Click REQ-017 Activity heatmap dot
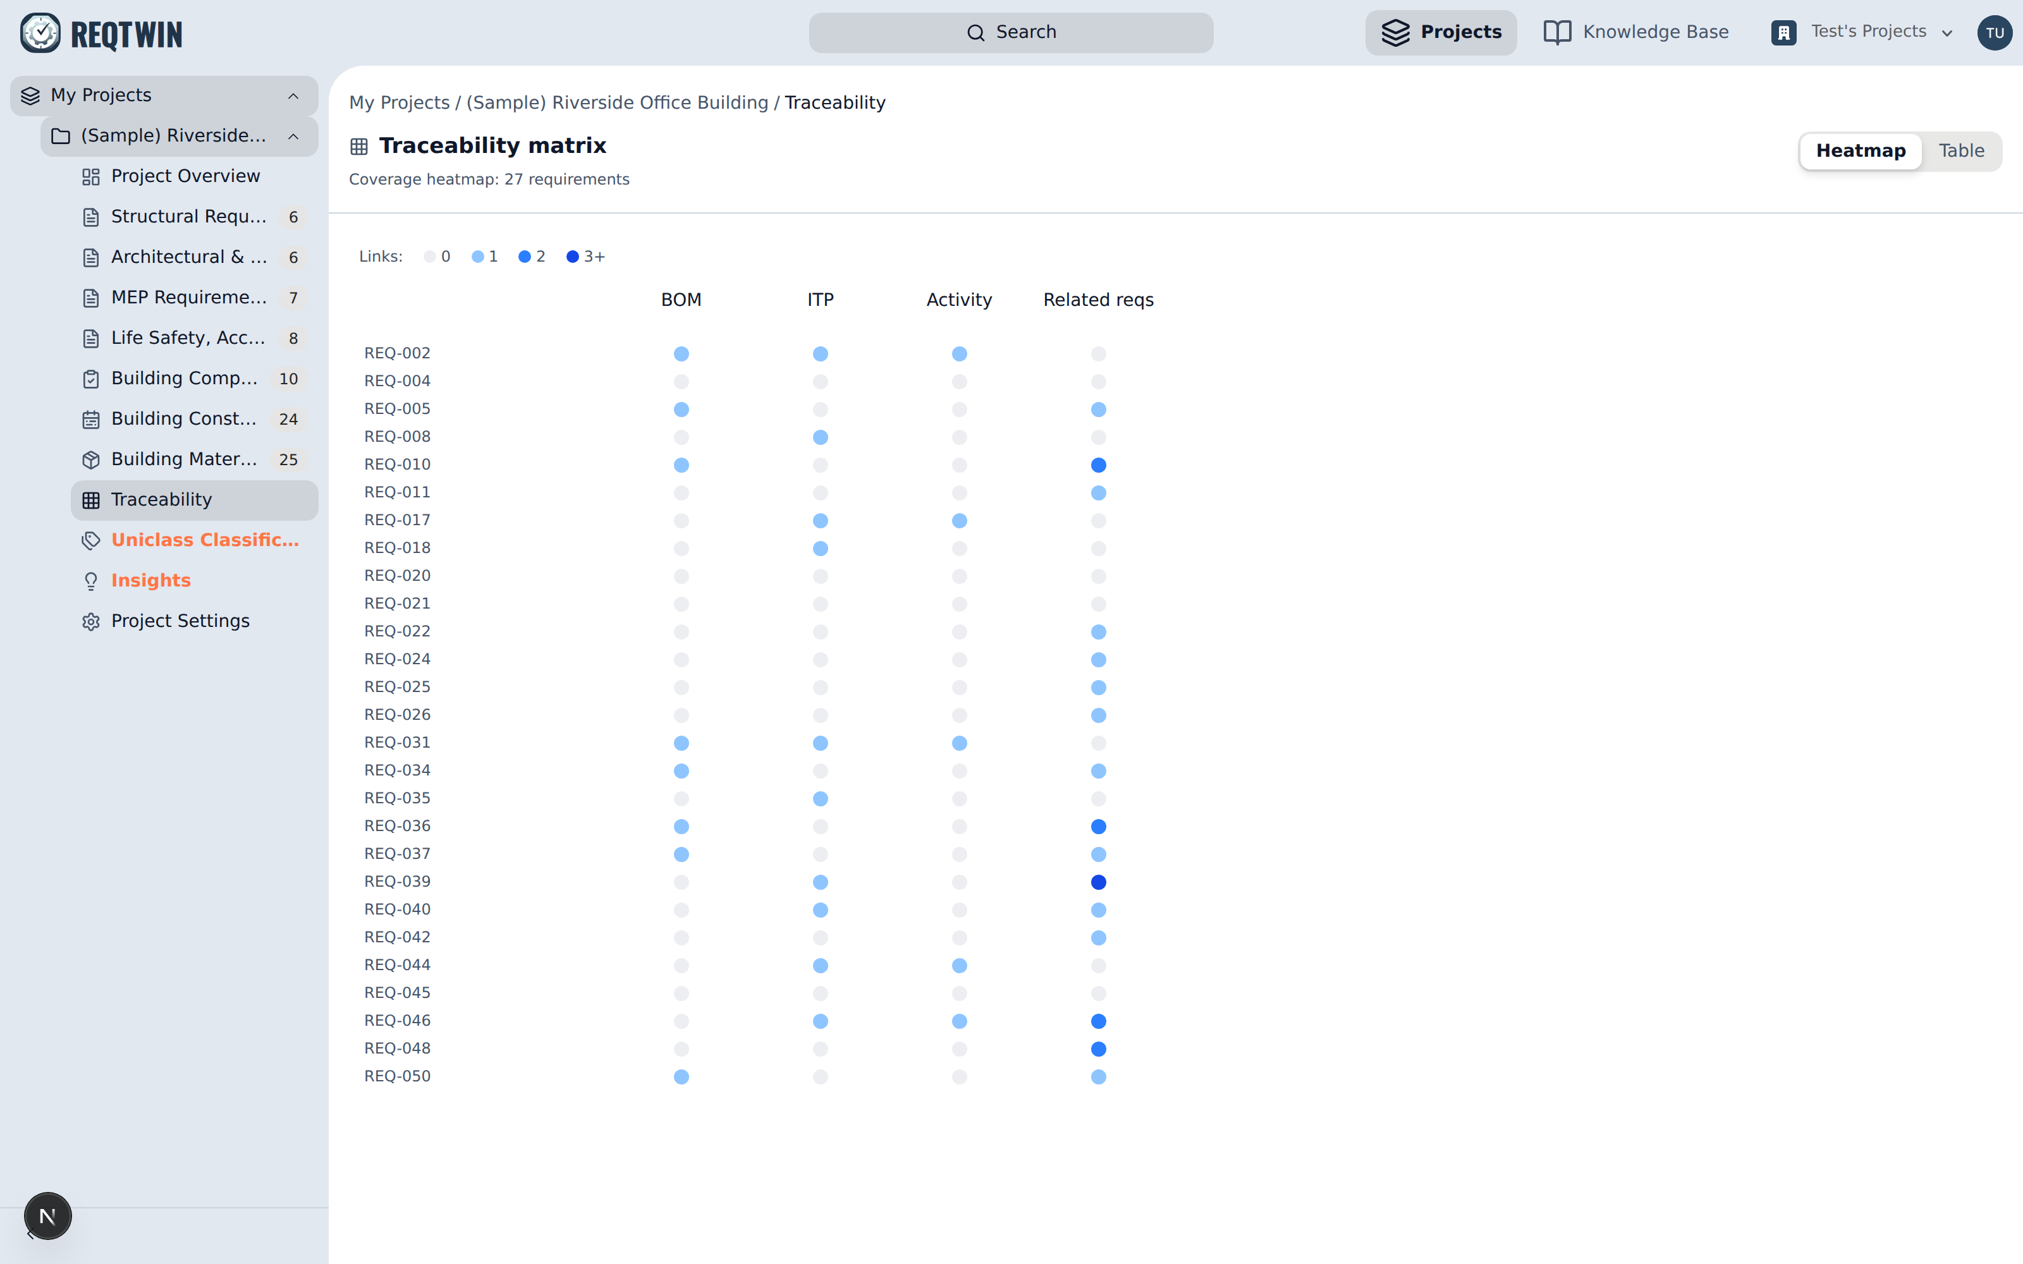The height and width of the screenshot is (1264, 2023). click(960, 521)
